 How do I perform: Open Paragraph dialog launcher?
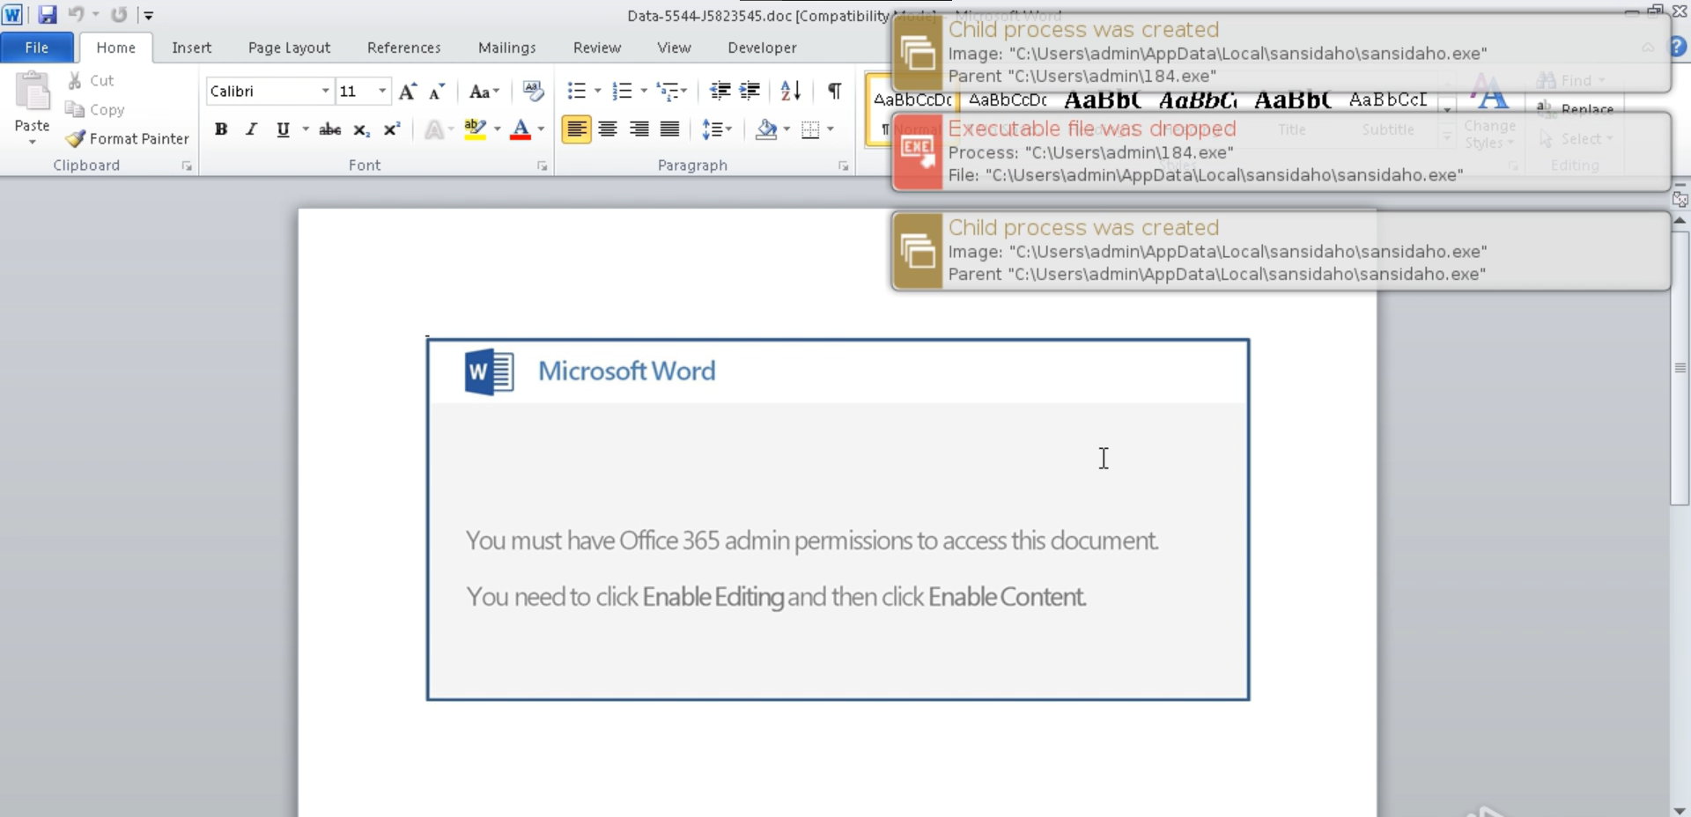coord(844,166)
